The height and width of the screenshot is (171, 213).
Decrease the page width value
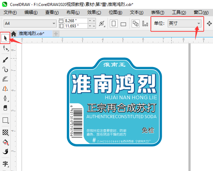pyautogui.click(x=90, y=21)
